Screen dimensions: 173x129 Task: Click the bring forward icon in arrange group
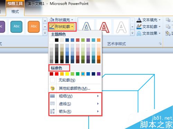pos(168,20)
